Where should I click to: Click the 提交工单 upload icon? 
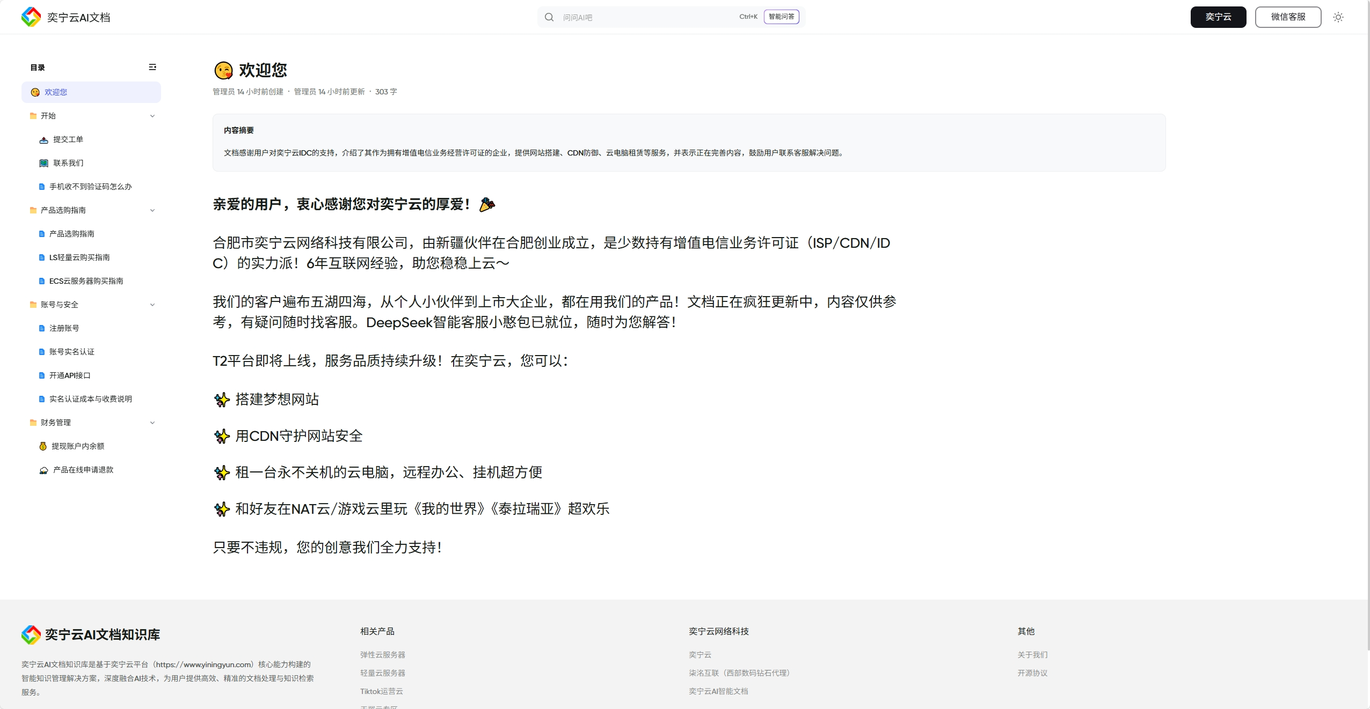click(43, 139)
